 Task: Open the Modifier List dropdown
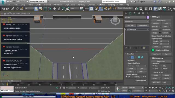pyautogui.click(x=137, y=22)
